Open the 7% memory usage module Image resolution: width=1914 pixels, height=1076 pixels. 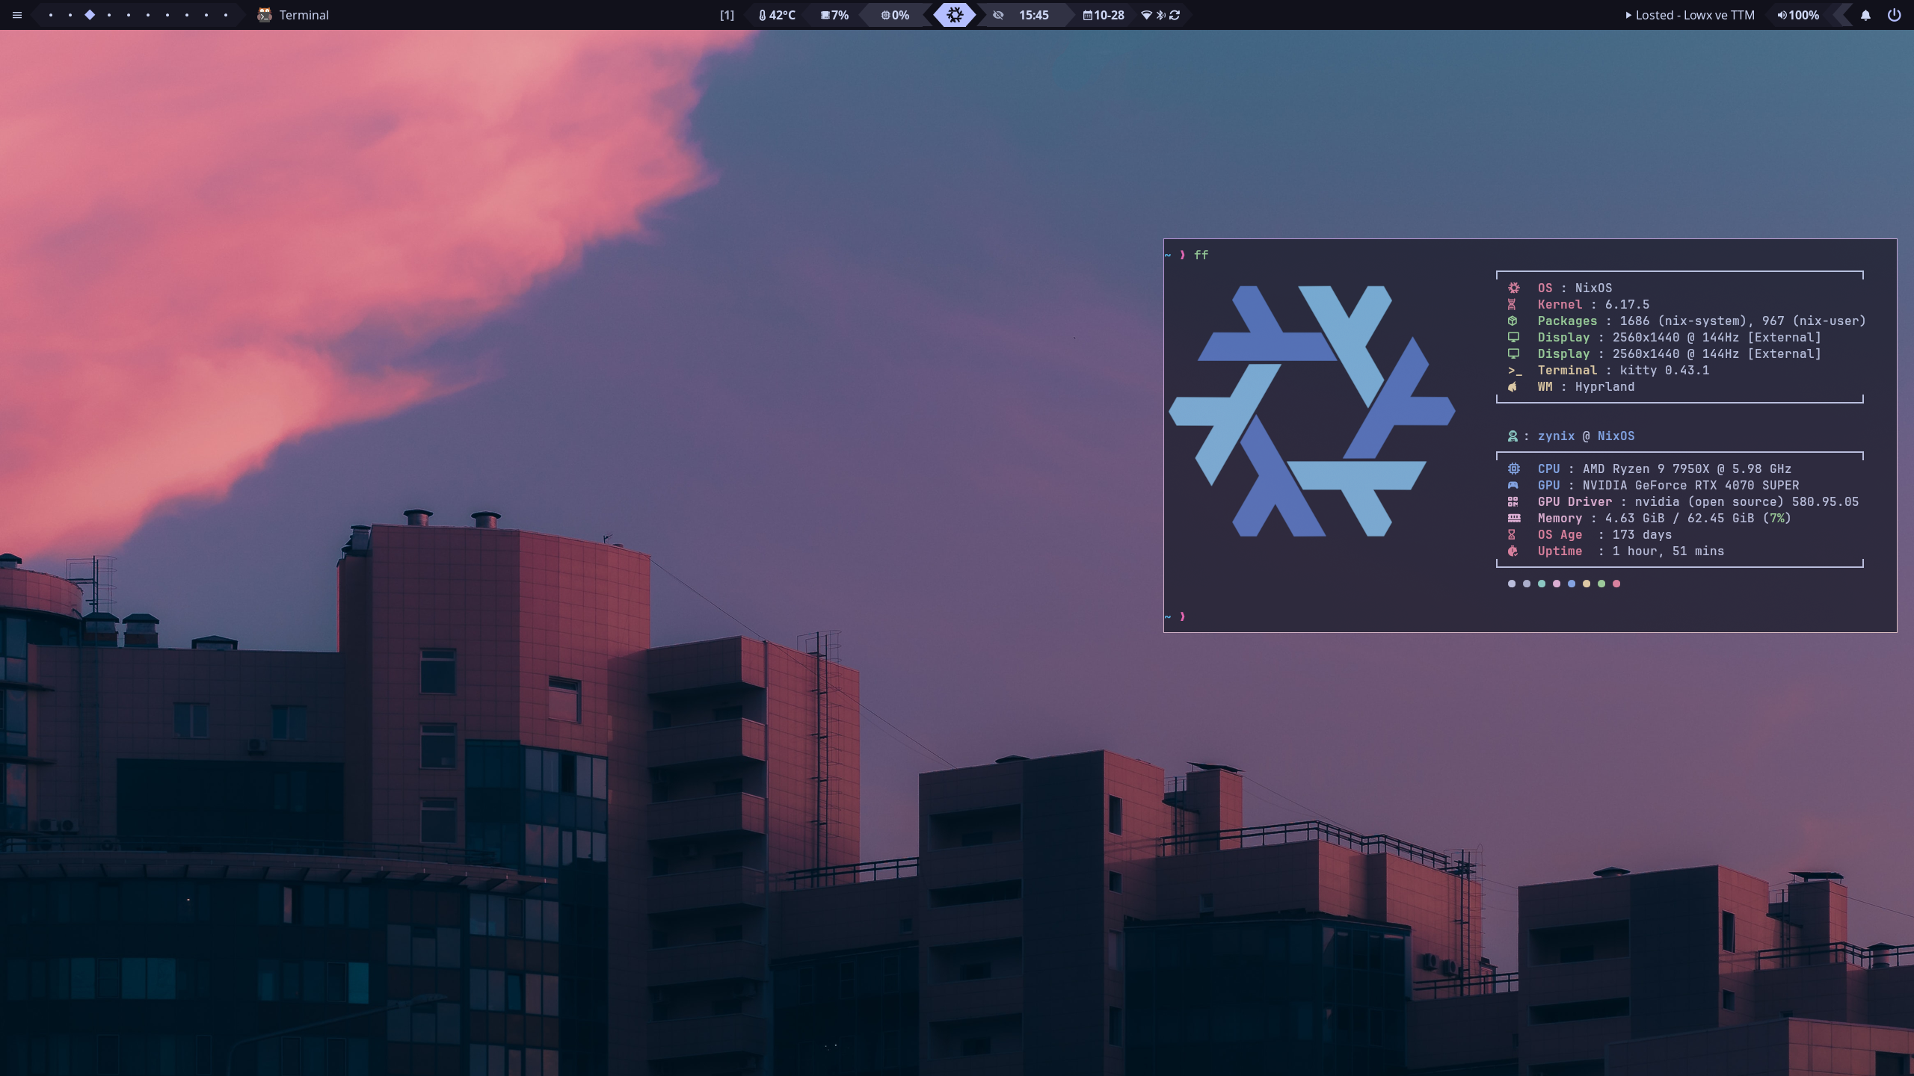click(834, 15)
